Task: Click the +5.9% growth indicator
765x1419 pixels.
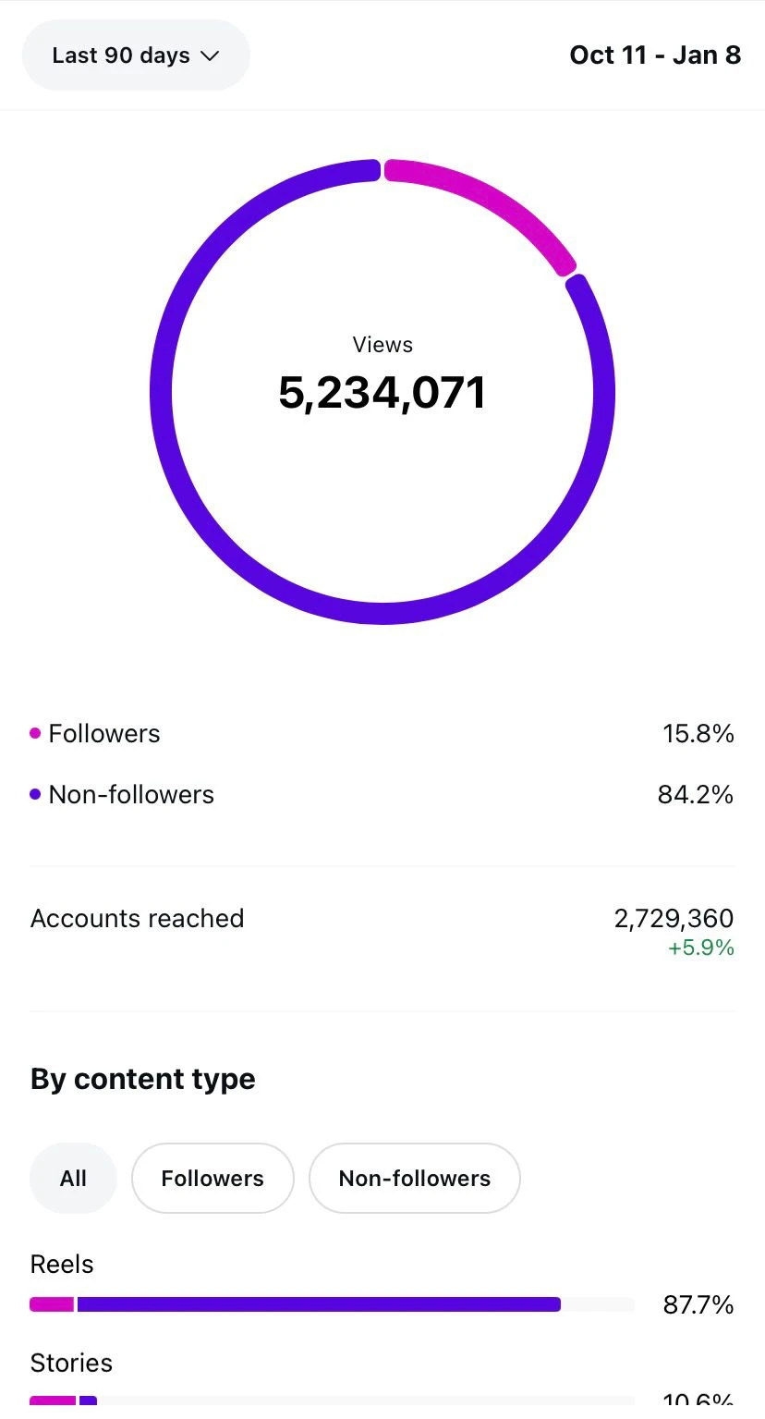Action: coord(700,947)
